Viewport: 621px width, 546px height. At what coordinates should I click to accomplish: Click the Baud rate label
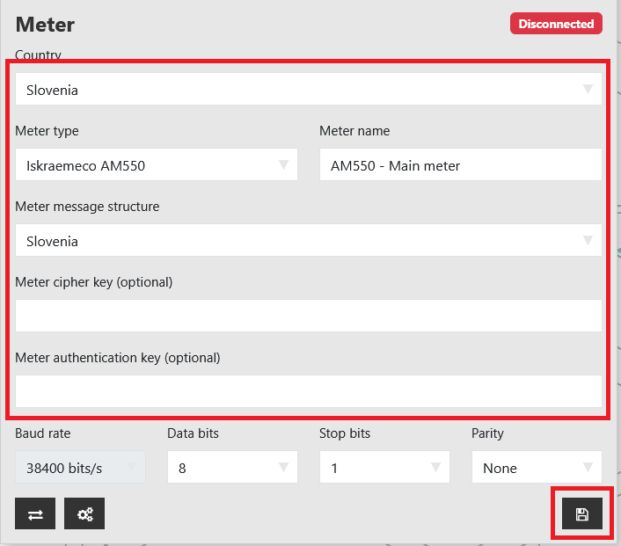(43, 433)
